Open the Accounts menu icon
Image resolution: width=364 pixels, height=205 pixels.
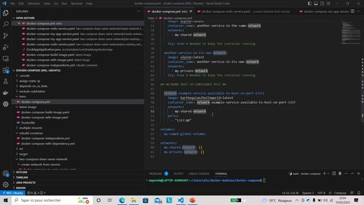coord(6,173)
